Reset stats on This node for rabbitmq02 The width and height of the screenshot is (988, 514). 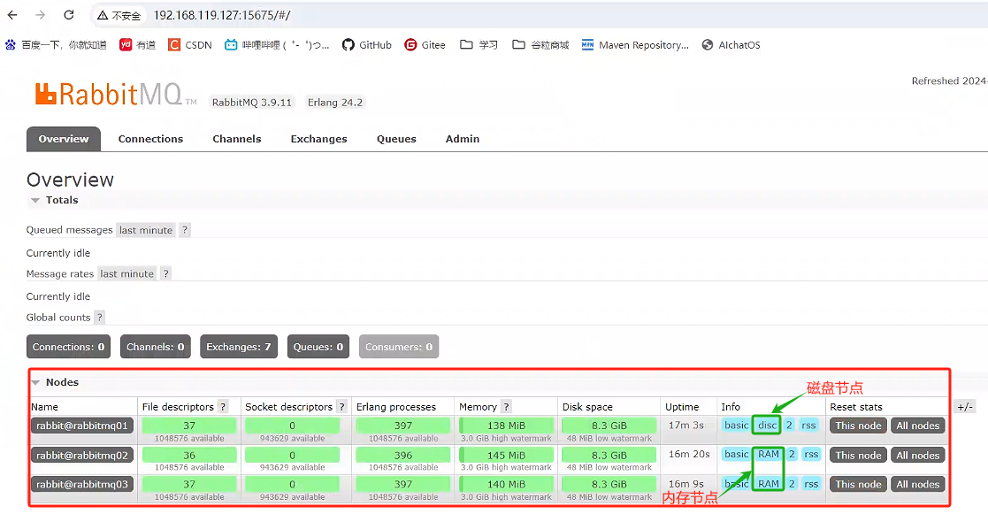point(858,456)
